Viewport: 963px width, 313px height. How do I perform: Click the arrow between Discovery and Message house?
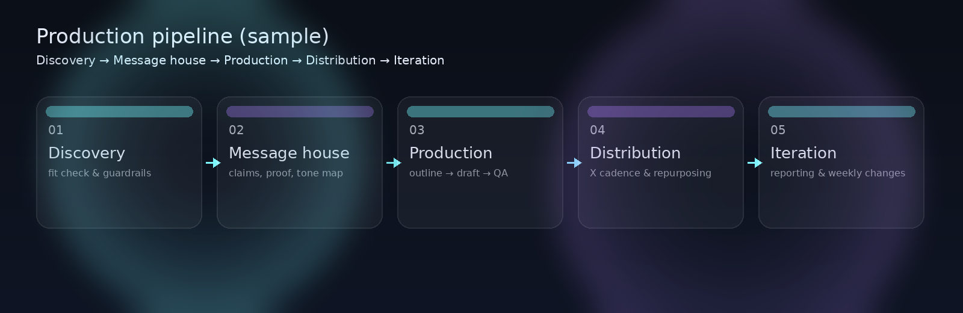click(x=213, y=163)
